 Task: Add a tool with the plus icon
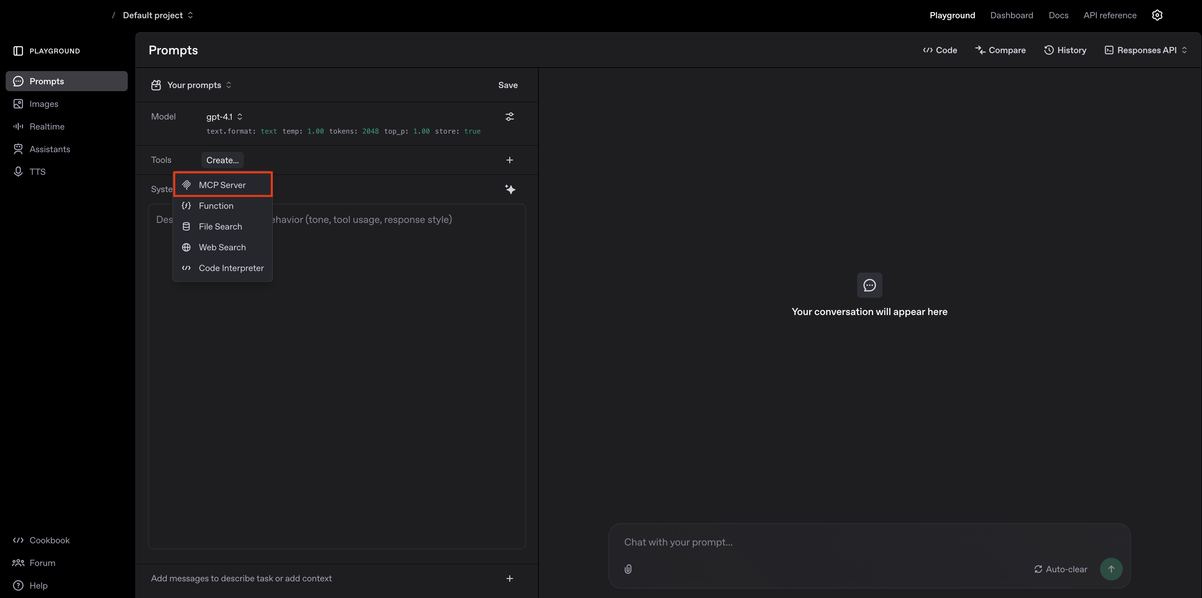pos(509,160)
